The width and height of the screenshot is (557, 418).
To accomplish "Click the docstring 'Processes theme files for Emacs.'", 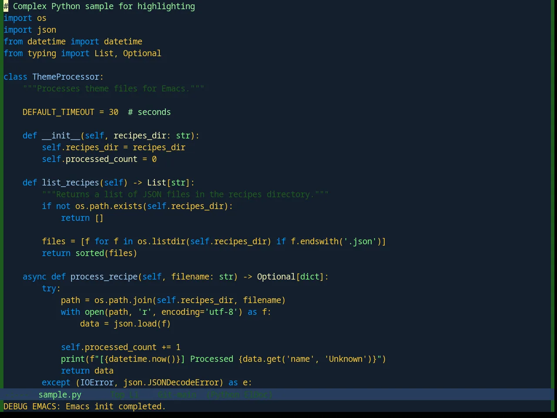I will coord(114,89).
